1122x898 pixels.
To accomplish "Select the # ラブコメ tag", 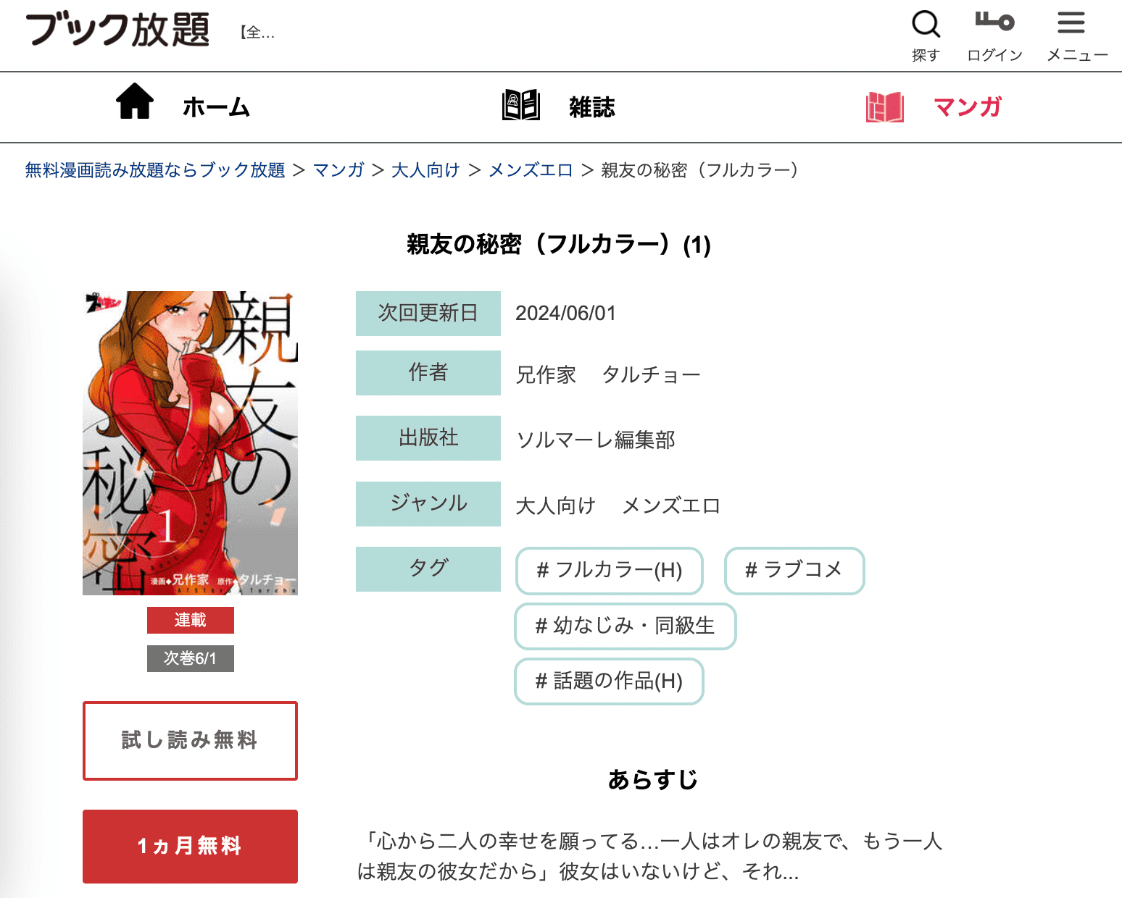I will pyautogui.click(x=794, y=571).
